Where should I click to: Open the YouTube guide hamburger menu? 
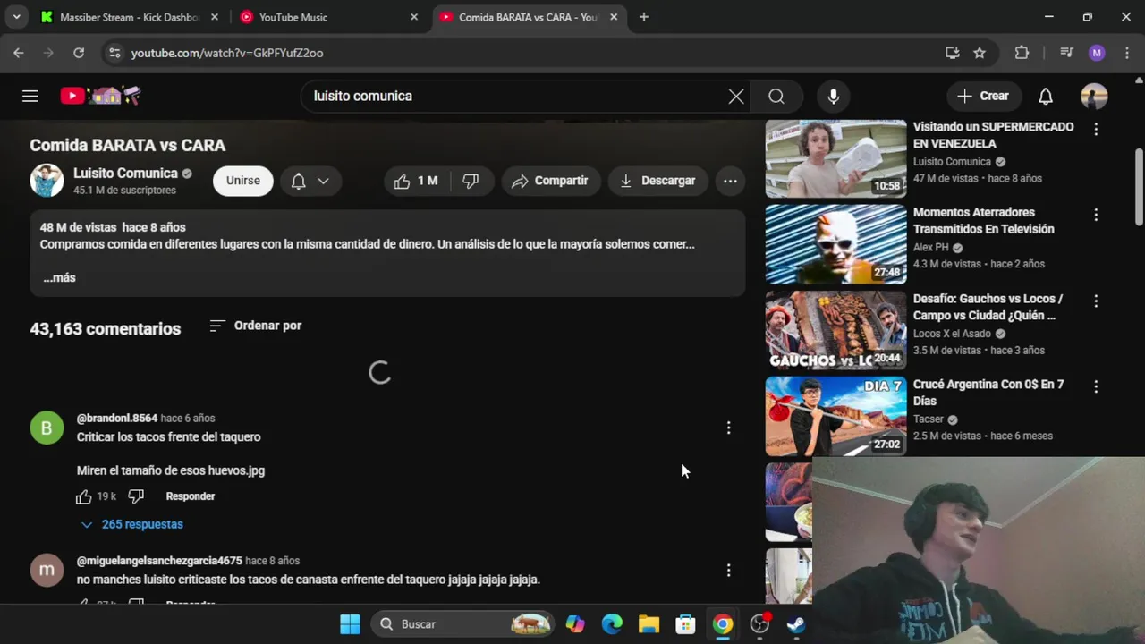tap(30, 96)
